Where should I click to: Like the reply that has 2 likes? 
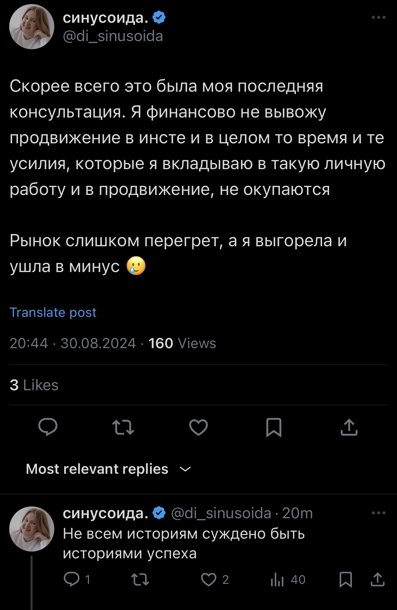pyautogui.click(x=209, y=579)
